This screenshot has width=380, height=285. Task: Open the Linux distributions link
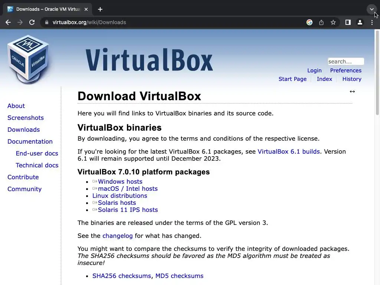coord(120,196)
